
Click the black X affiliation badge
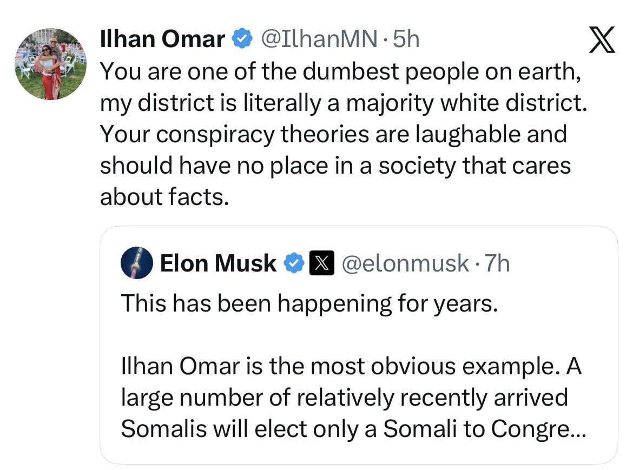tap(321, 263)
